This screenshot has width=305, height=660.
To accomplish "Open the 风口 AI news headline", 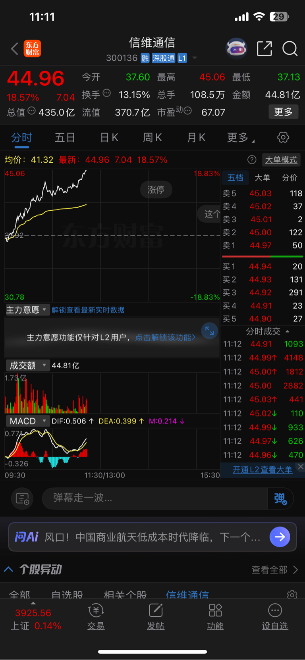I will pyautogui.click(x=152, y=537).
